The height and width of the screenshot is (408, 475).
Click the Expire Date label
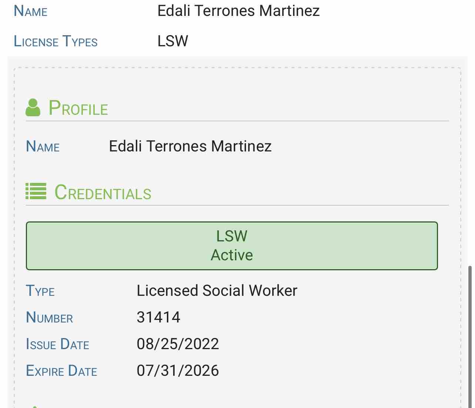(x=61, y=371)
